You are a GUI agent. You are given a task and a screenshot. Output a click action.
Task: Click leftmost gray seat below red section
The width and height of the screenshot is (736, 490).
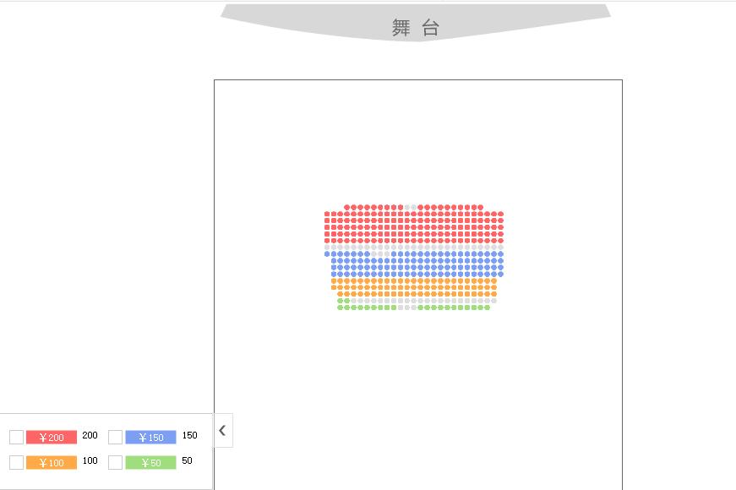click(327, 247)
